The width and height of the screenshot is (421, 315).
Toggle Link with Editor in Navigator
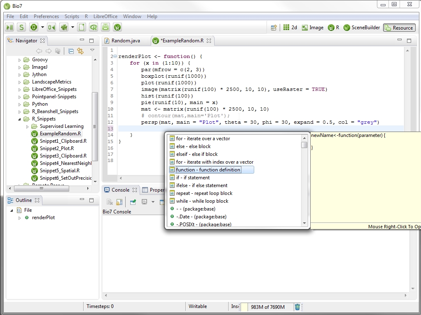pos(80,51)
